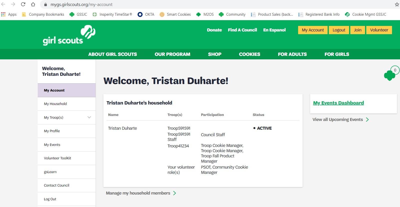400x207 pixels.
Task: Open the Cookie Mgmt GSSJC bookmark
Action: click(x=366, y=14)
